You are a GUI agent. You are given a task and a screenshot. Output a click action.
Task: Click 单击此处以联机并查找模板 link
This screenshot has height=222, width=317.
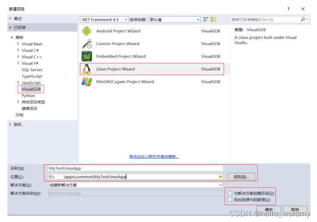click(x=154, y=156)
